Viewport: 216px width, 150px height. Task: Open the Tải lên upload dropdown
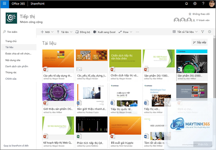point(65,32)
